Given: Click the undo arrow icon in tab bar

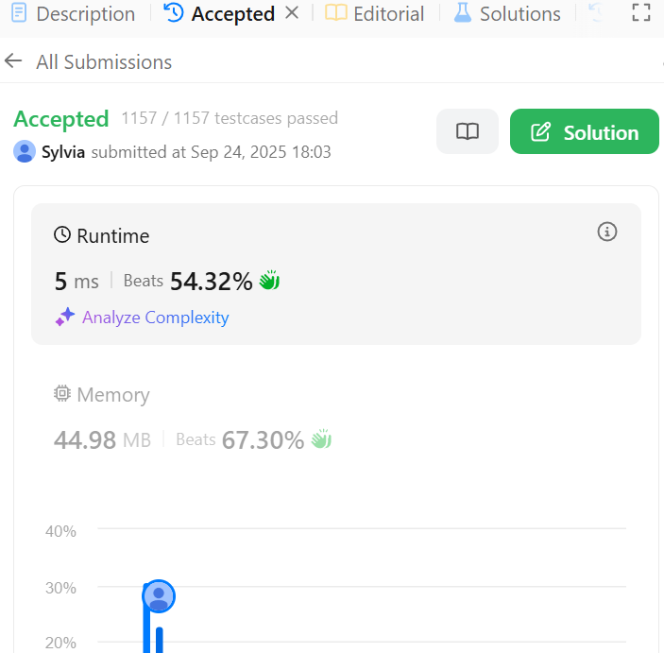Looking at the screenshot, I should tap(595, 13).
